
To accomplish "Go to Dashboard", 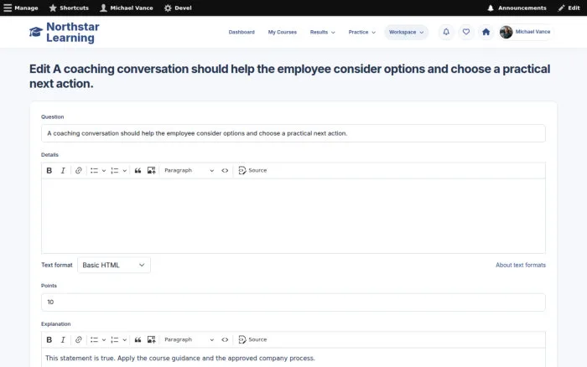I will pos(242,32).
